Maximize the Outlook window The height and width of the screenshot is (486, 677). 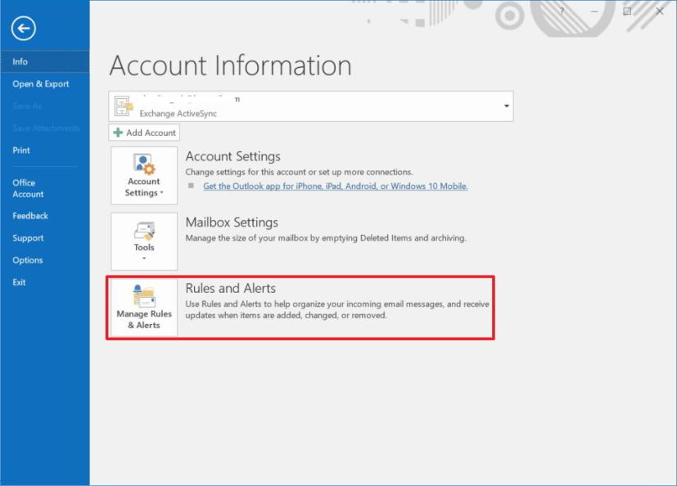[627, 11]
